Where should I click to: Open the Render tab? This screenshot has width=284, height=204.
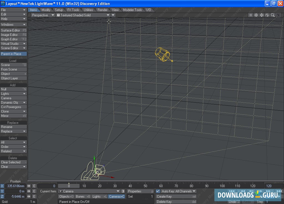(x=103, y=10)
